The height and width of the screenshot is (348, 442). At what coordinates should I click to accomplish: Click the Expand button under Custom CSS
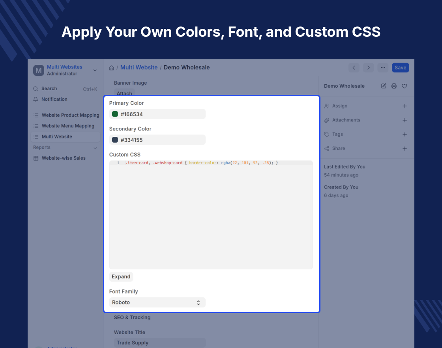point(121,276)
